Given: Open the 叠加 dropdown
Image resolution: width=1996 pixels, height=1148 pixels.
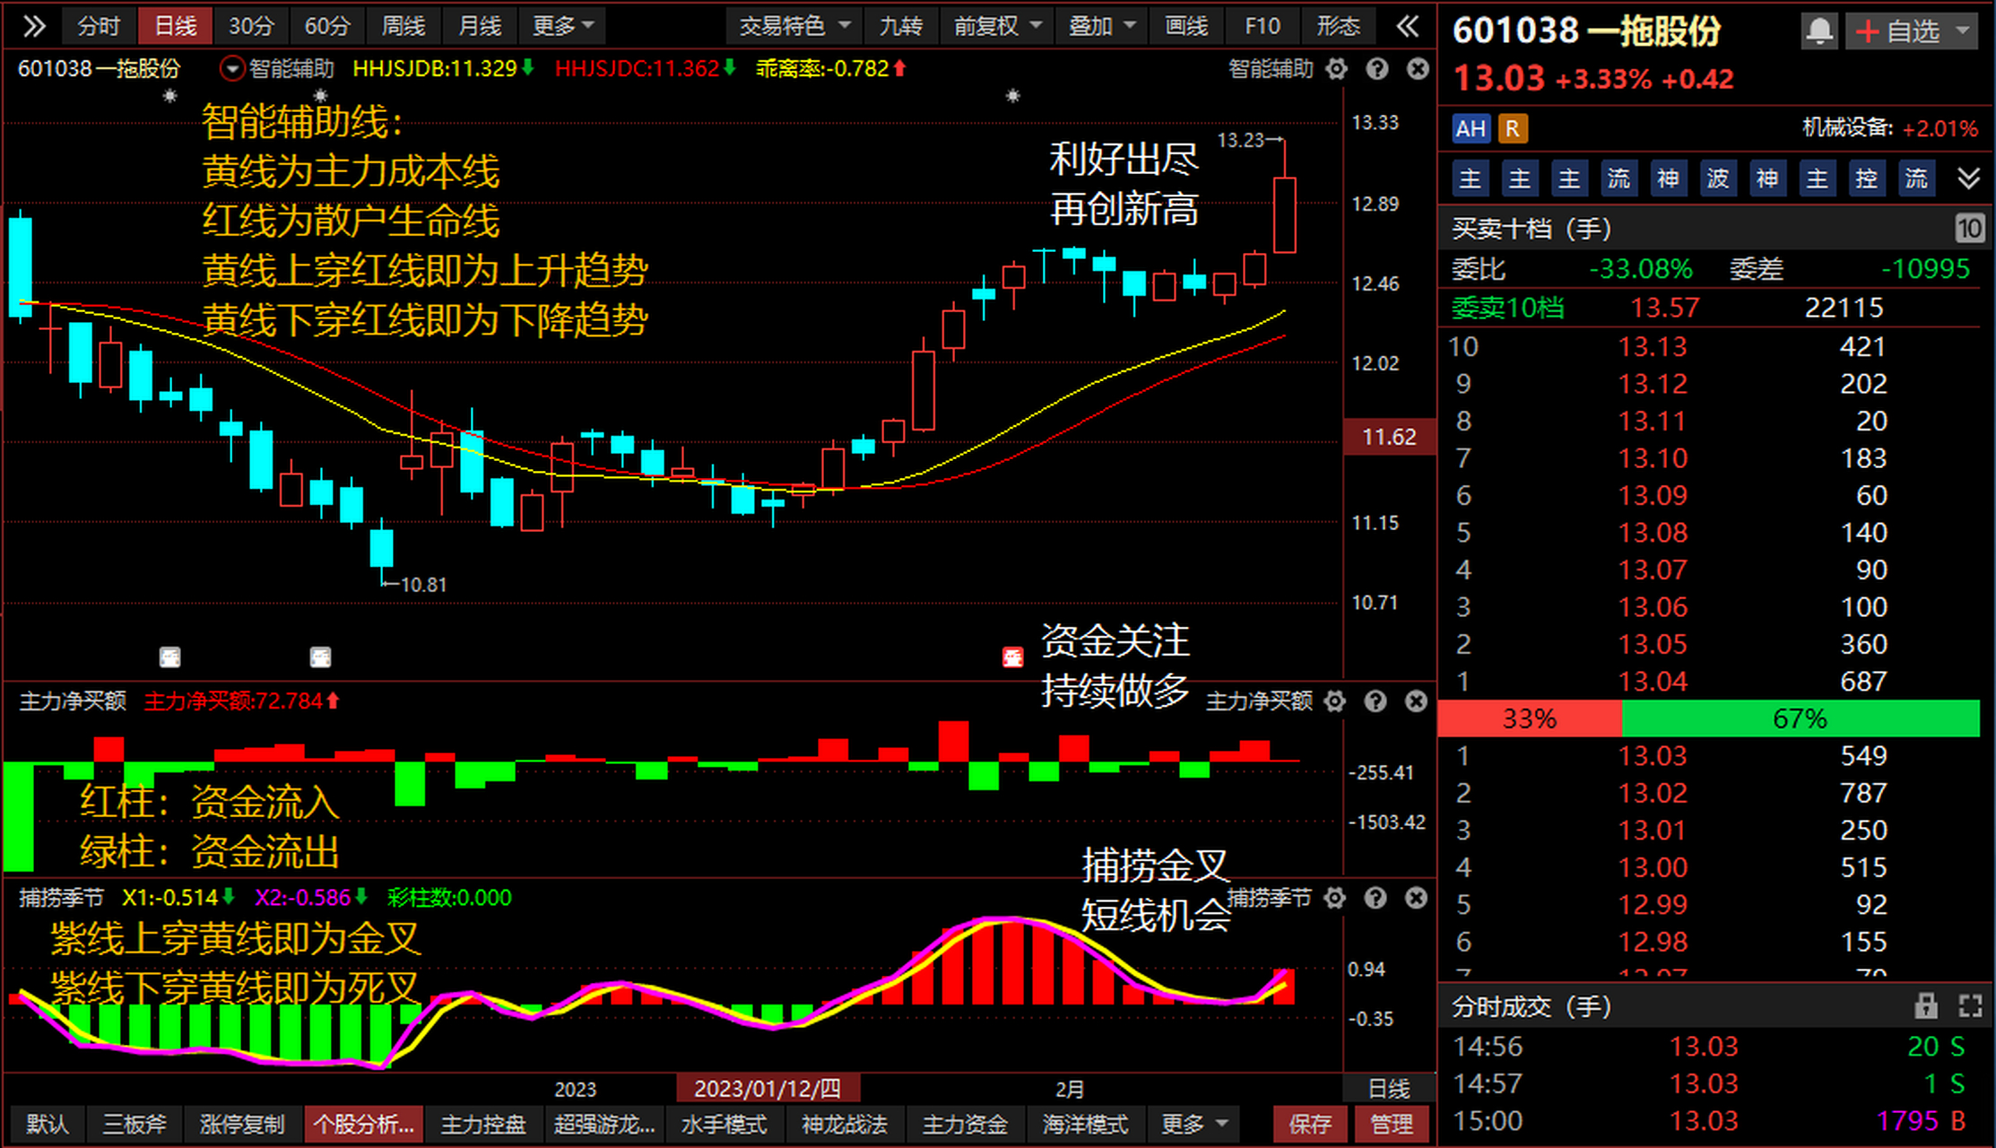Looking at the screenshot, I should tap(1102, 26).
